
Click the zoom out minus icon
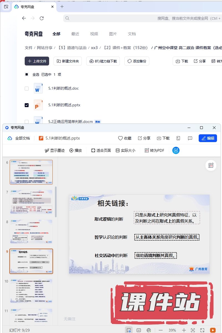click(161, 330)
